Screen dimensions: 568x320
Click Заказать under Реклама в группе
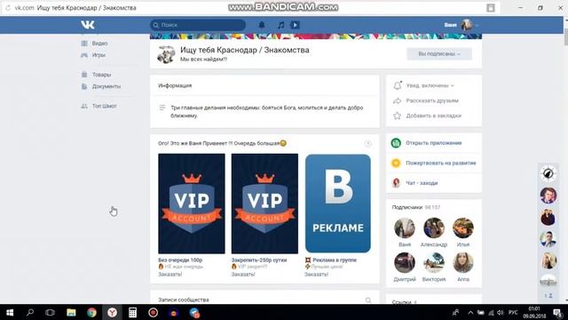coord(316,275)
